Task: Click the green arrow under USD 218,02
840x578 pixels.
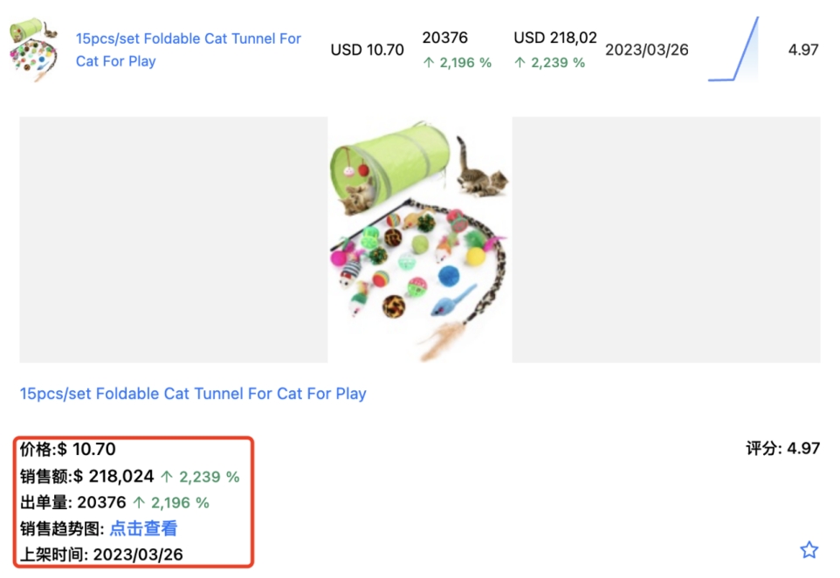Action: click(520, 63)
